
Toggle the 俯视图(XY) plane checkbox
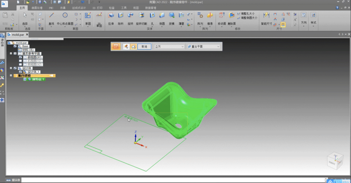tap(20, 57)
